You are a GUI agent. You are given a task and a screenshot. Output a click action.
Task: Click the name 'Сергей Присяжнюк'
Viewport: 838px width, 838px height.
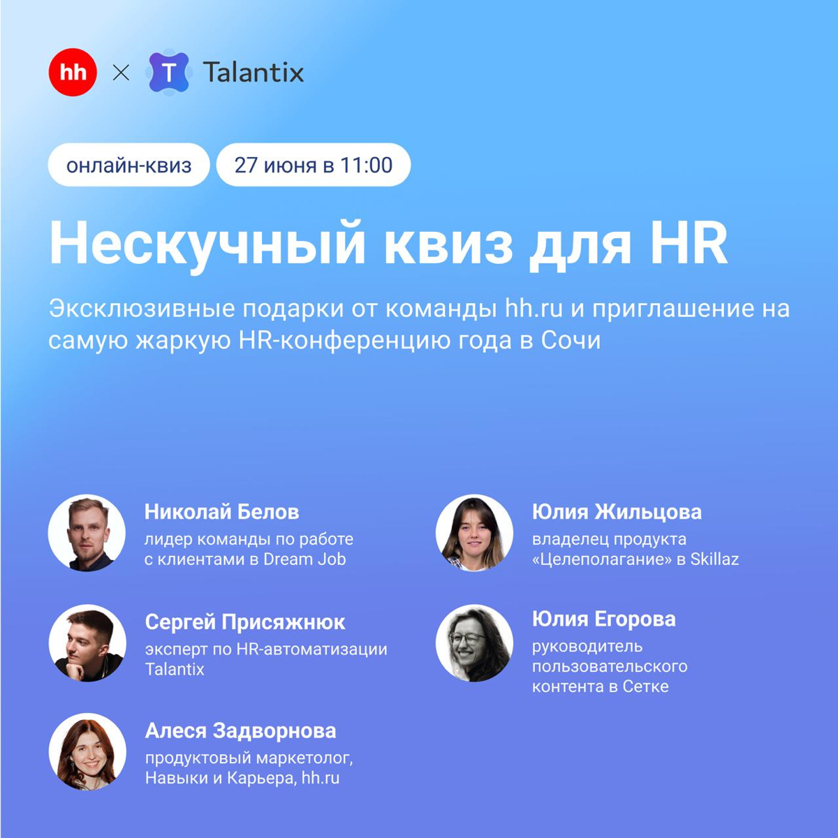(245, 622)
